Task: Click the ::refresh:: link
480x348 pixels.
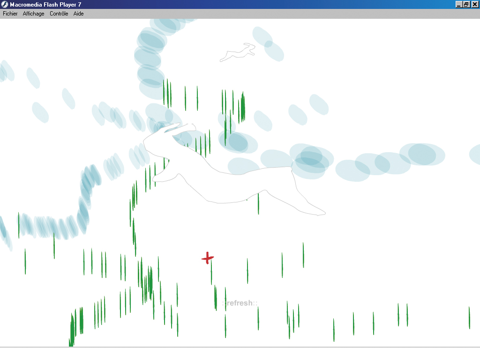Action: tap(240, 303)
